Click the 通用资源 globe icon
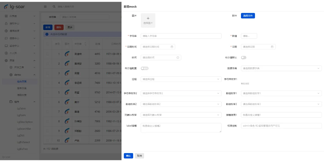 tap(6, 31)
